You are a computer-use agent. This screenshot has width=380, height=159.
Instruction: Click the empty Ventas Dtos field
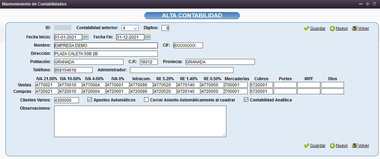pos(333,85)
